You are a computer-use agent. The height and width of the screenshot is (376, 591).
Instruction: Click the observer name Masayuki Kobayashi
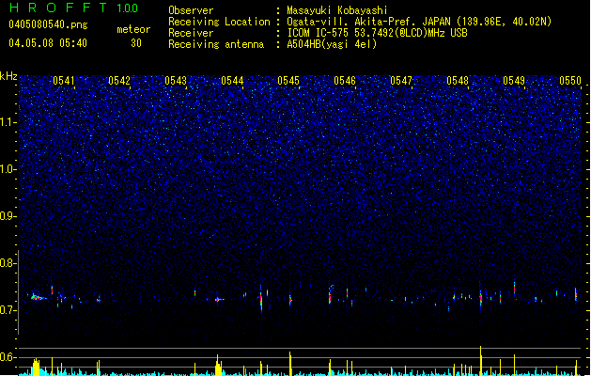pyautogui.click(x=337, y=10)
